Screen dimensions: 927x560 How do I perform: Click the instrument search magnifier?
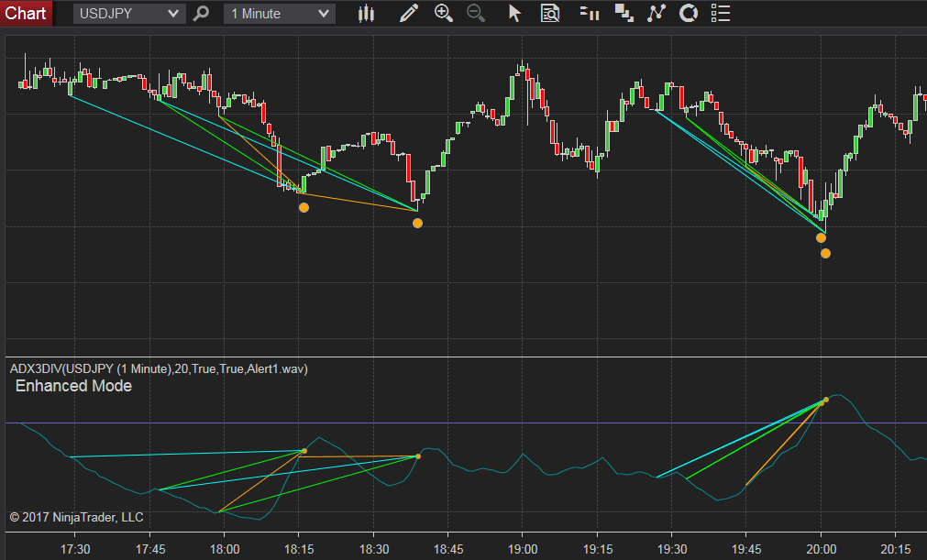[x=201, y=13]
